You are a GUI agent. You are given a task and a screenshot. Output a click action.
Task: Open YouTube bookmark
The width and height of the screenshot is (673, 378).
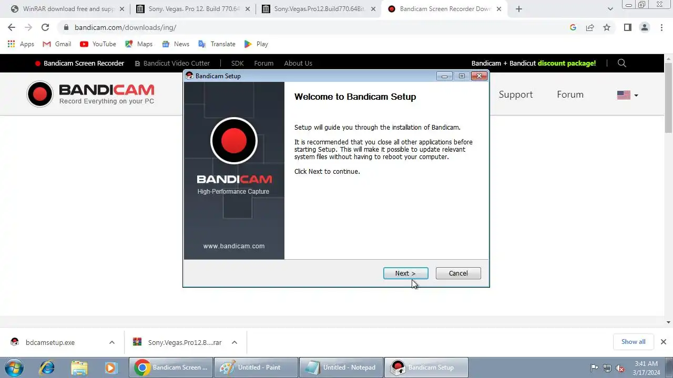98,44
